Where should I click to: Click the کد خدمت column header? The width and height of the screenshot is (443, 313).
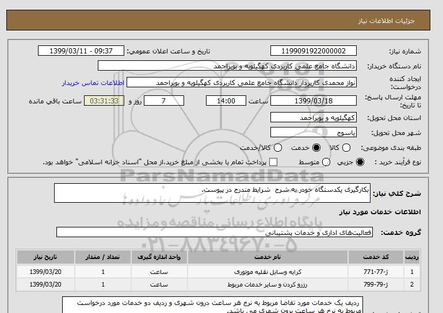(x=376, y=257)
